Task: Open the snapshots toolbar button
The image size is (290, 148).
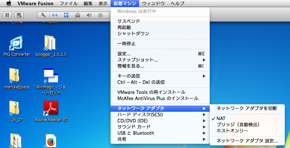Action: 19,15
